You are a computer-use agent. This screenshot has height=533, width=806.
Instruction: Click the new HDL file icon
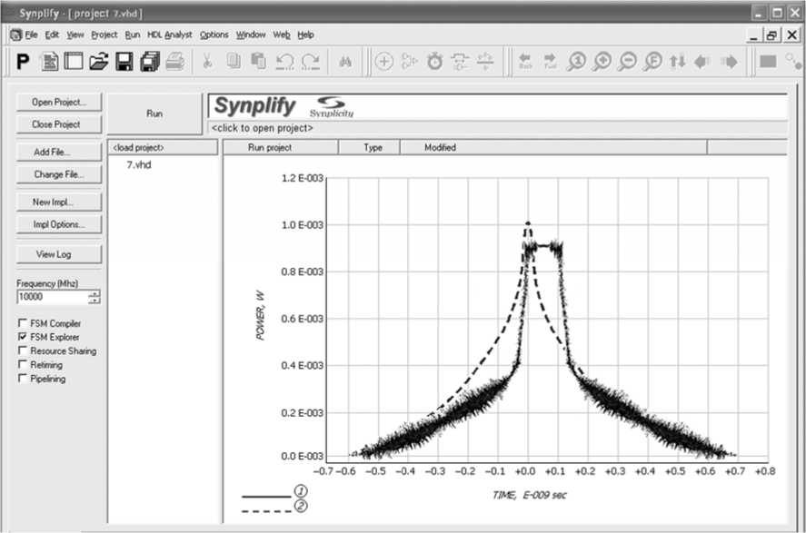pos(50,62)
